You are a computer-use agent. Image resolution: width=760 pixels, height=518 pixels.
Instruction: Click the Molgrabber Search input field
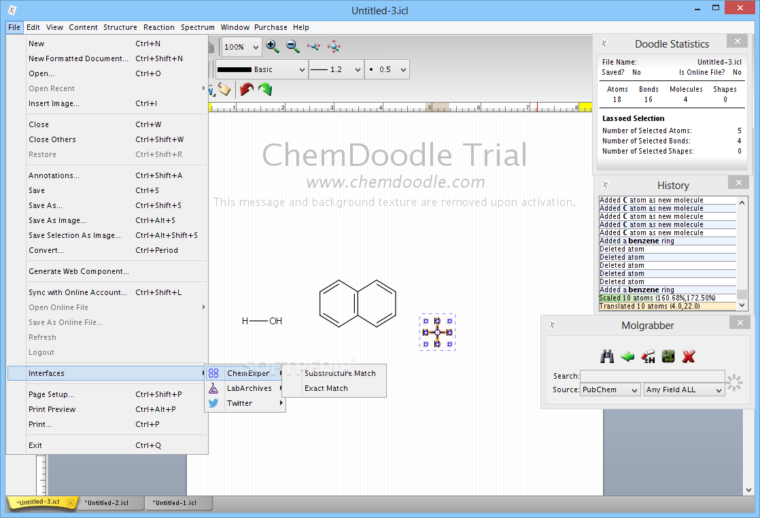tap(653, 376)
